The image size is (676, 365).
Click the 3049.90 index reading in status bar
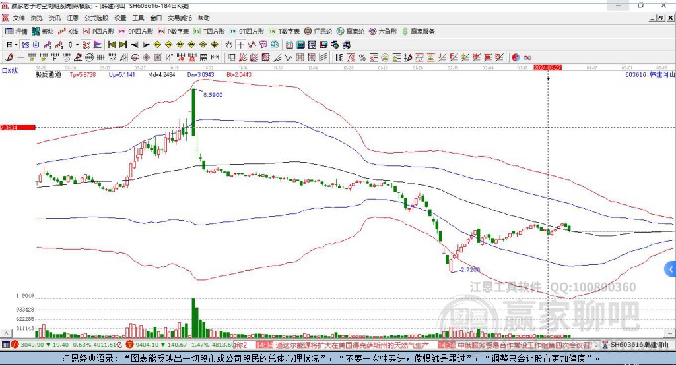(x=32, y=345)
